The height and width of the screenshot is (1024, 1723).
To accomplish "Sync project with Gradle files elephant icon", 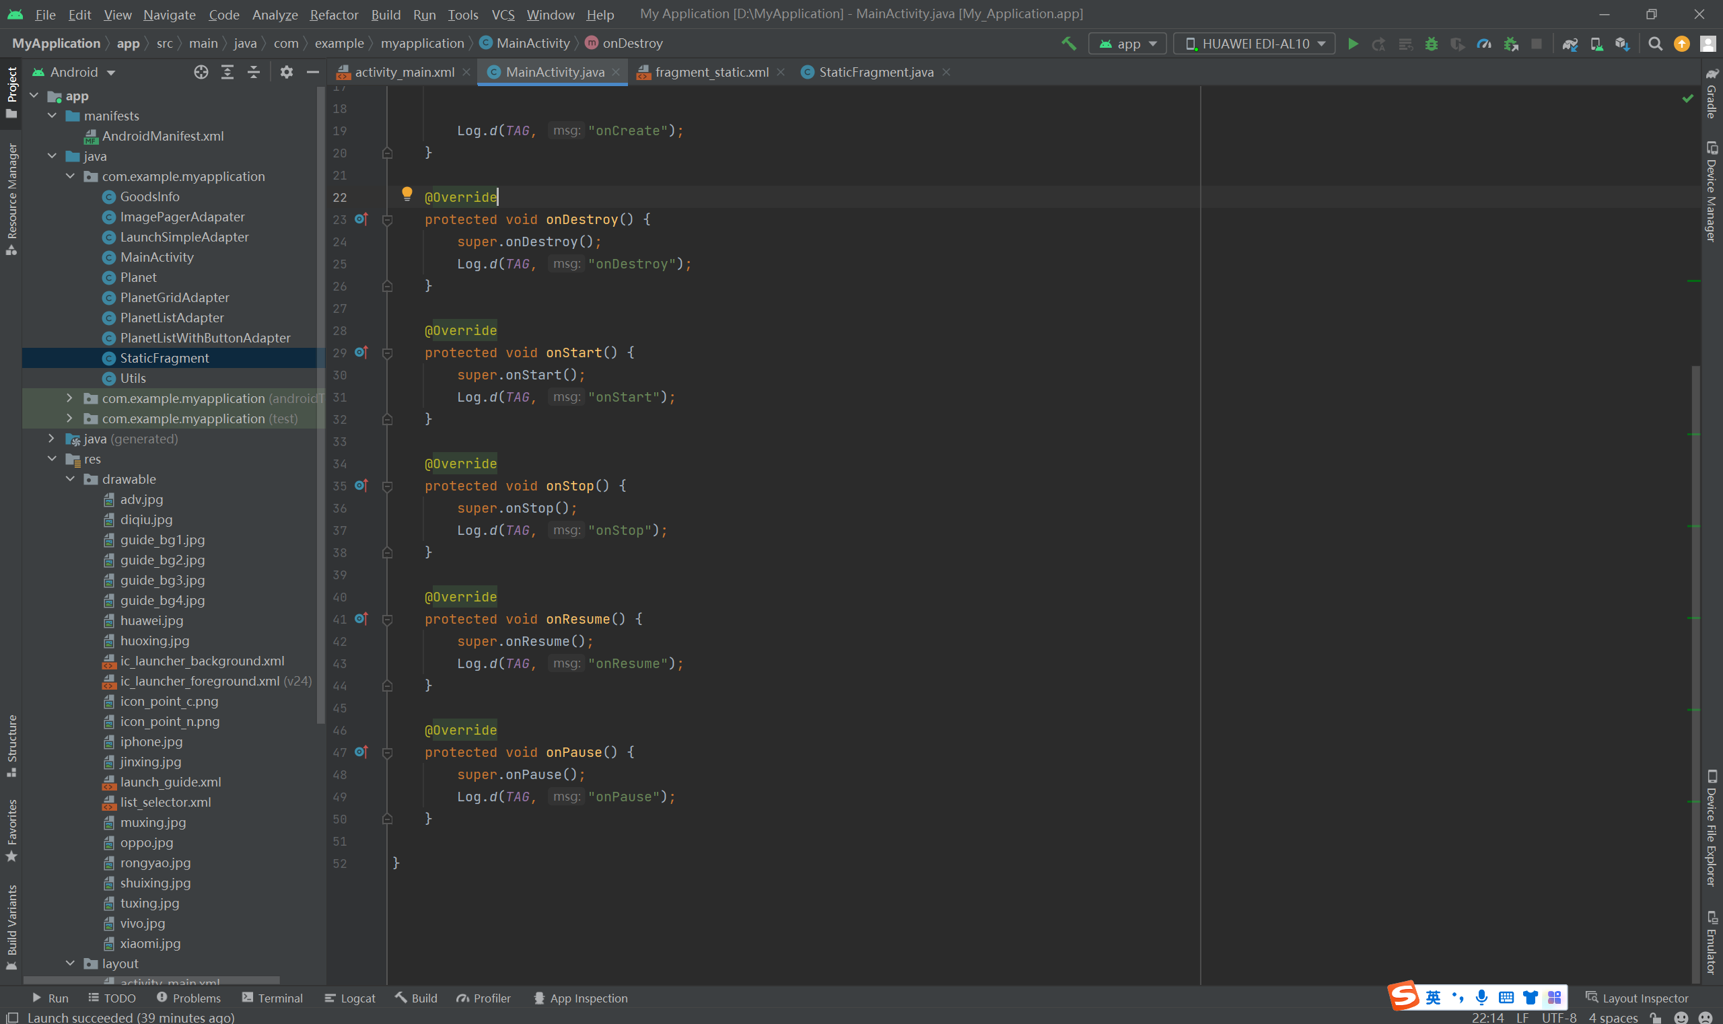I will [1570, 44].
